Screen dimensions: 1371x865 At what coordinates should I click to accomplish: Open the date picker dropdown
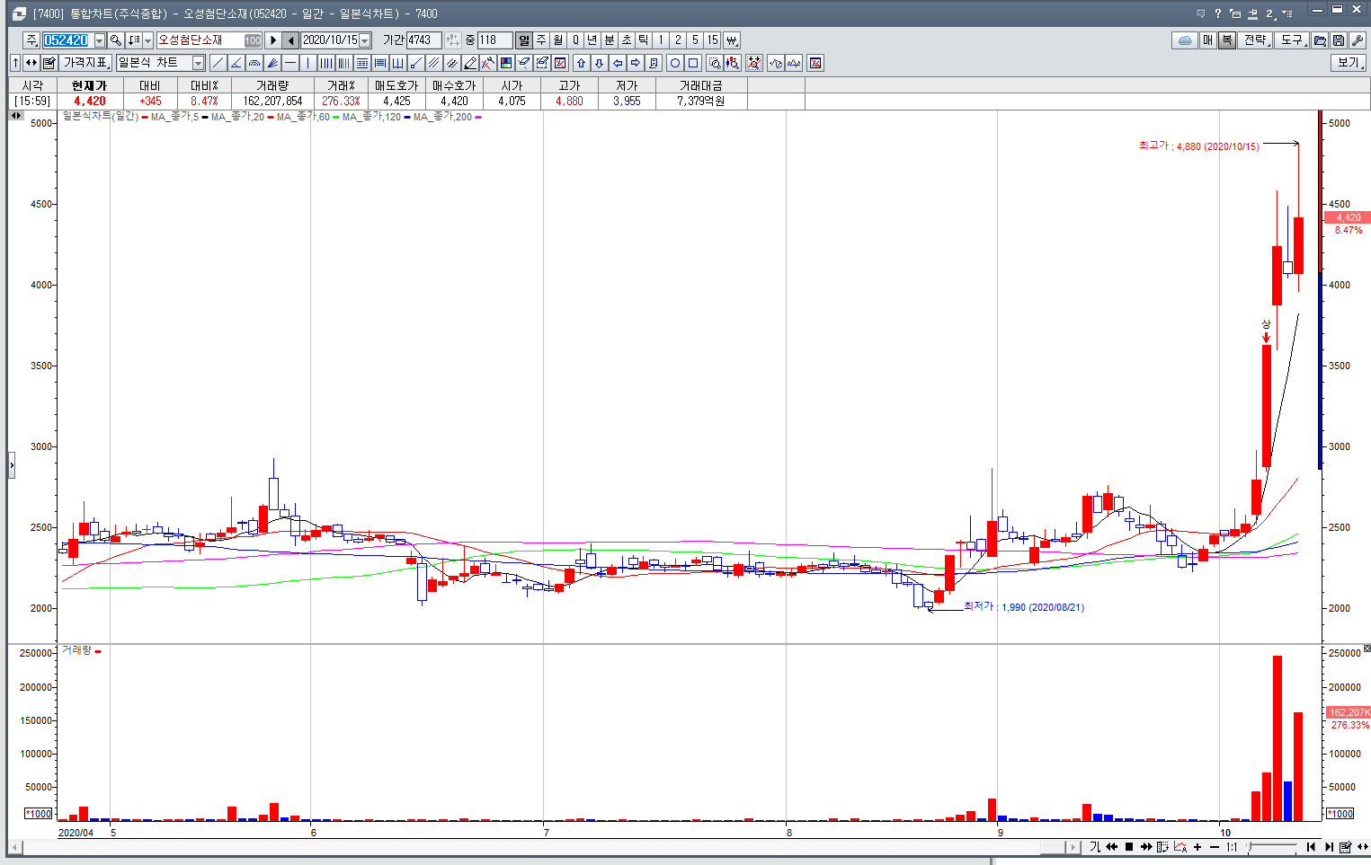coord(365,40)
